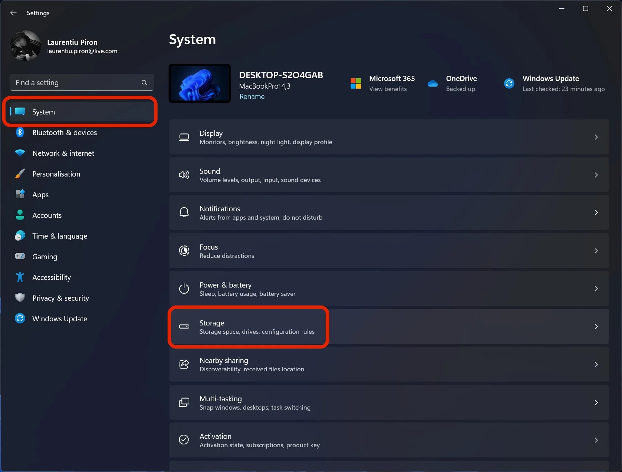Open Network & internet section
The width and height of the screenshot is (622, 472).
82,153
